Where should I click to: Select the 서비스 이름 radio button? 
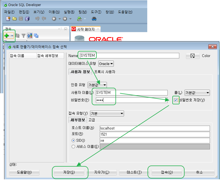(x=73, y=147)
